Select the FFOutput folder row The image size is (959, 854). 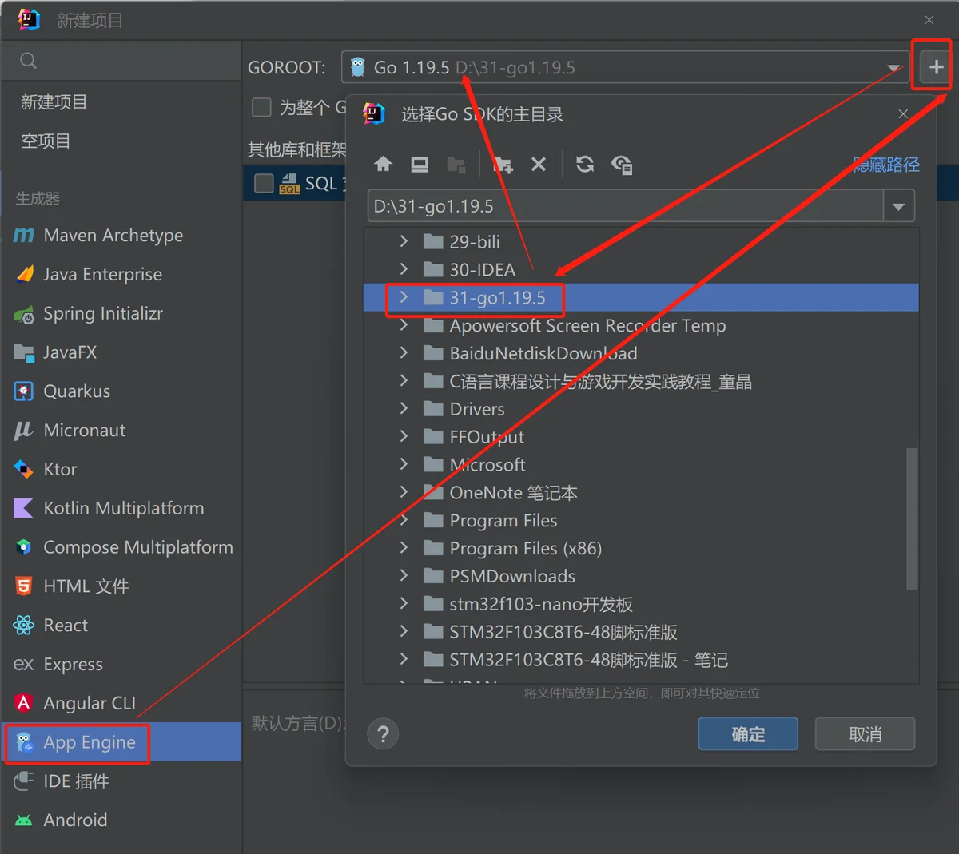[x=641, y=436]
